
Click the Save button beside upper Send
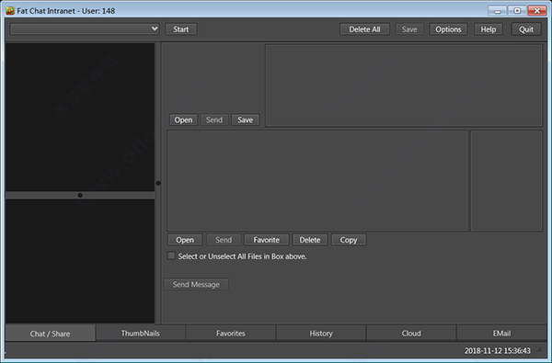[x=245, y=120]
